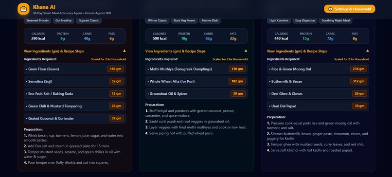Click the triangle arrow above Gram Flour list
The width and height of the screenshot is (392, 177).
[x=124, y=51]
